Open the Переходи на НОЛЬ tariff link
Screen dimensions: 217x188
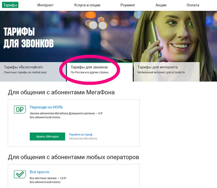46,107
